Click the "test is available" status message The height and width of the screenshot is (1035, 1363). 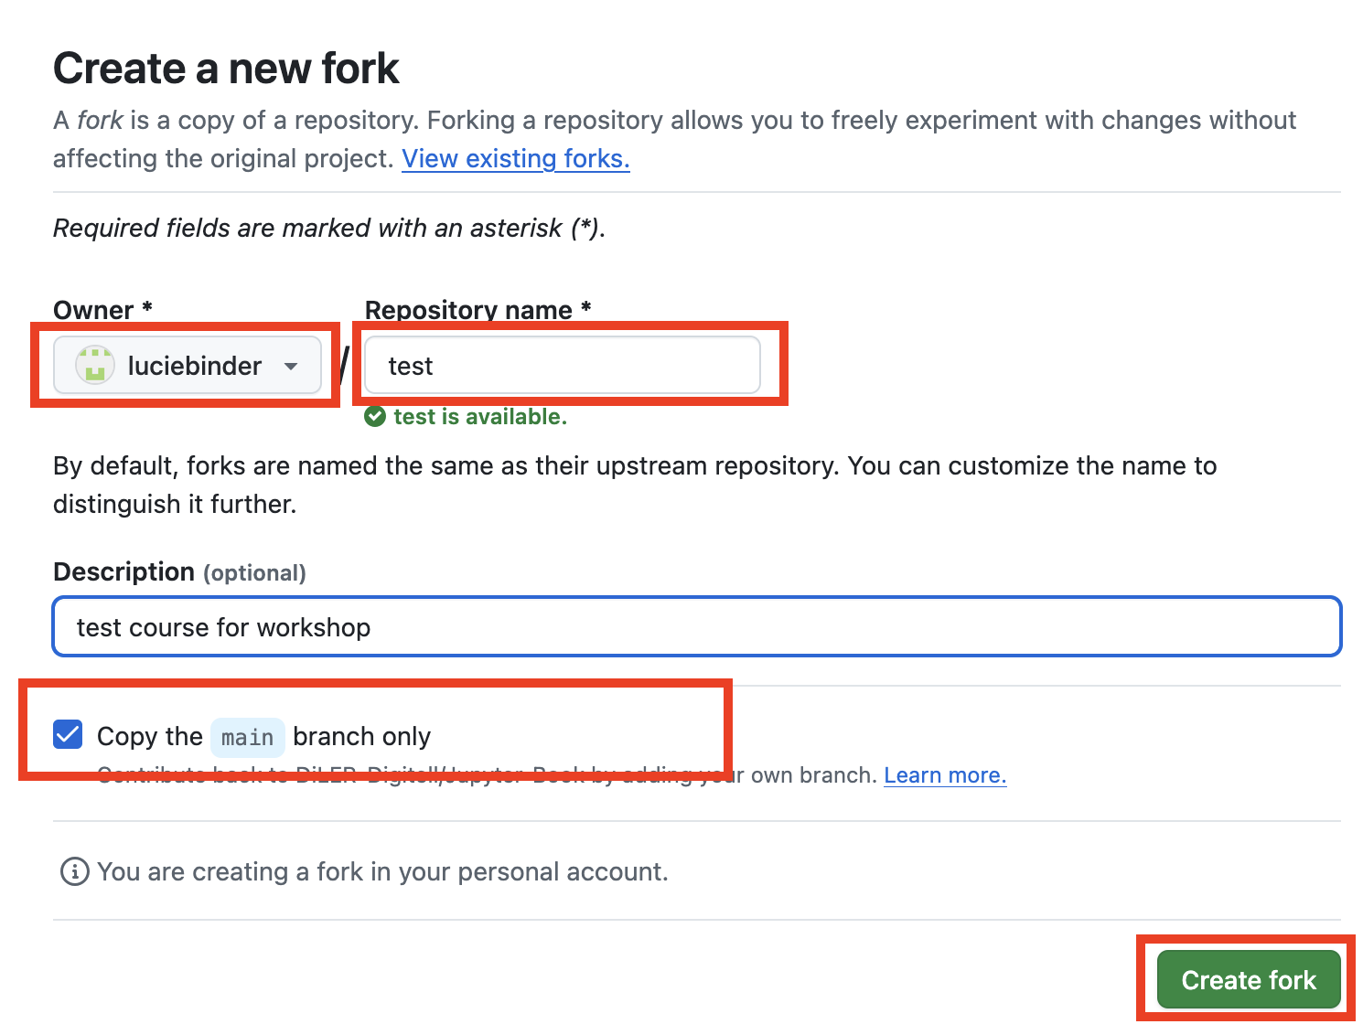coord(479,416)
